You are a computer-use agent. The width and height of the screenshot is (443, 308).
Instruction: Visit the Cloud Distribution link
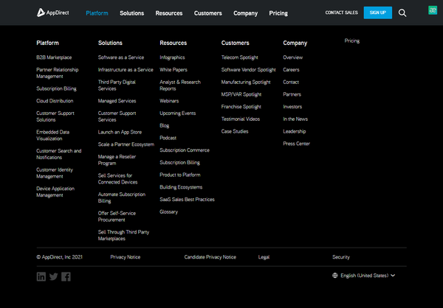coord(55,101)
